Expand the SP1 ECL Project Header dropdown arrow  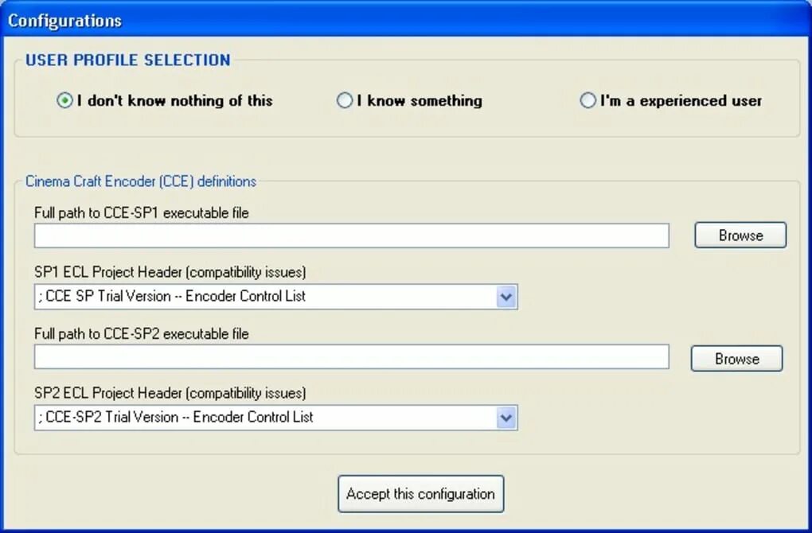(506, 297)
